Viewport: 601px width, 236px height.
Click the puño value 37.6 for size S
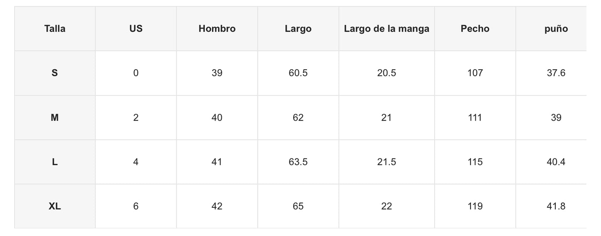coord(556,73)
